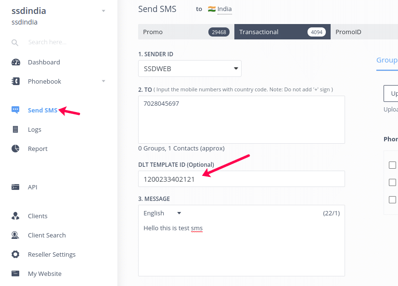
Task: Tick the second phonebook checkbox
Action: pyautogui.click(x=392, y=182)
